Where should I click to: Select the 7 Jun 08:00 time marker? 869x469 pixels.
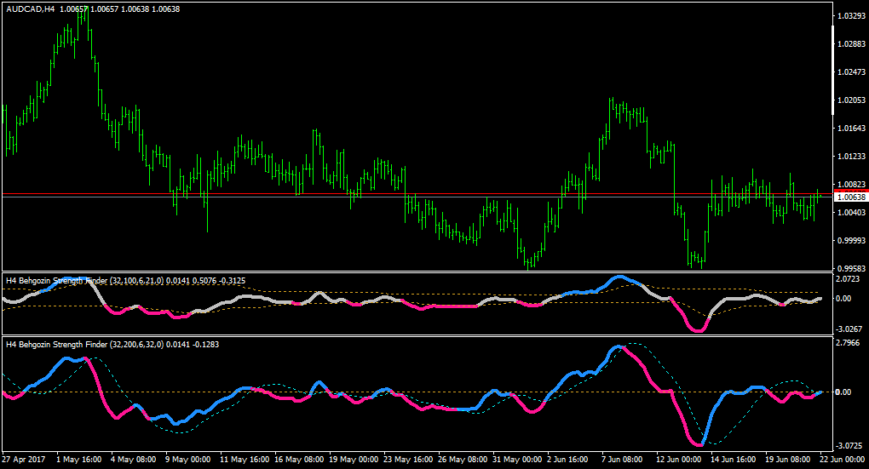(622, 459)
